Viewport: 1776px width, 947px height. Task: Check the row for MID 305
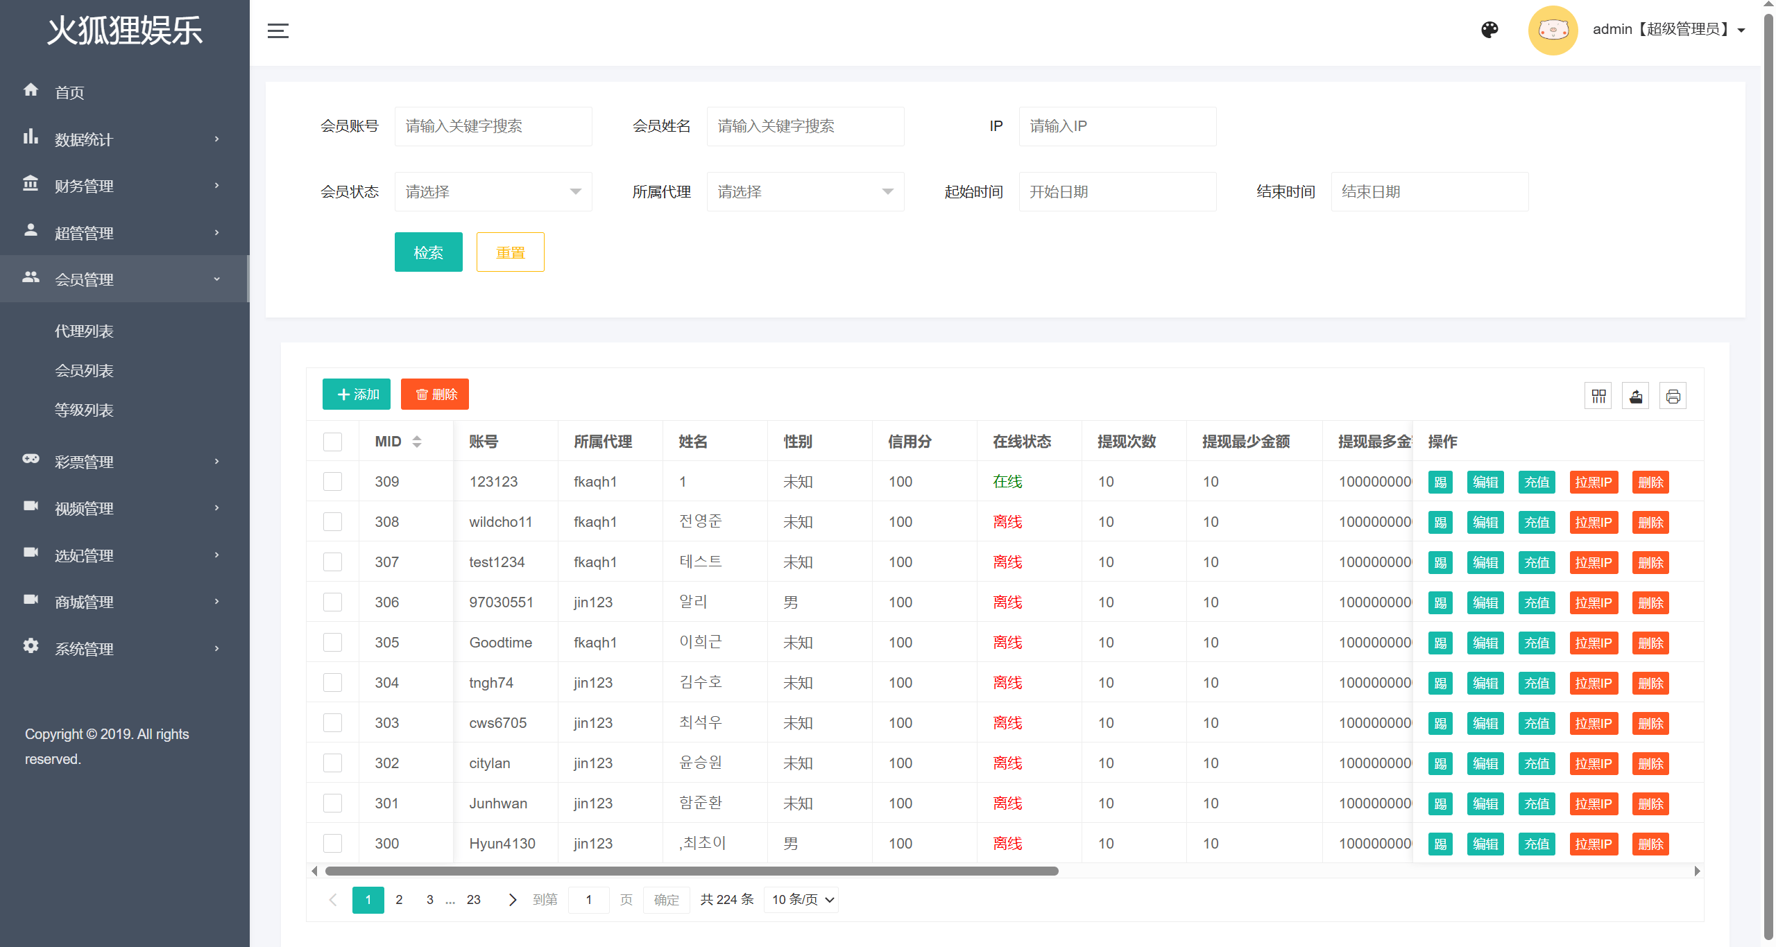333,643
